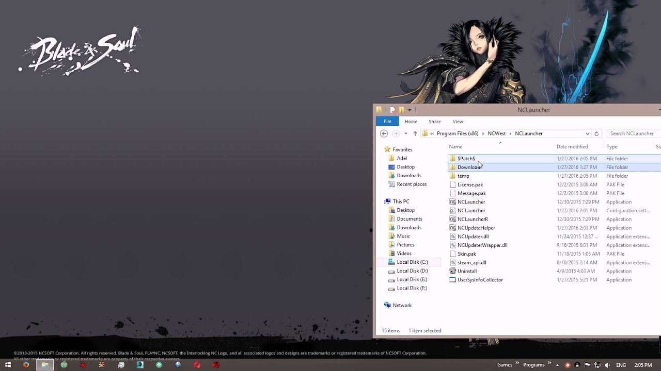Click the network tray icon
The image size is (661, 371).
(x=597, y=365)
